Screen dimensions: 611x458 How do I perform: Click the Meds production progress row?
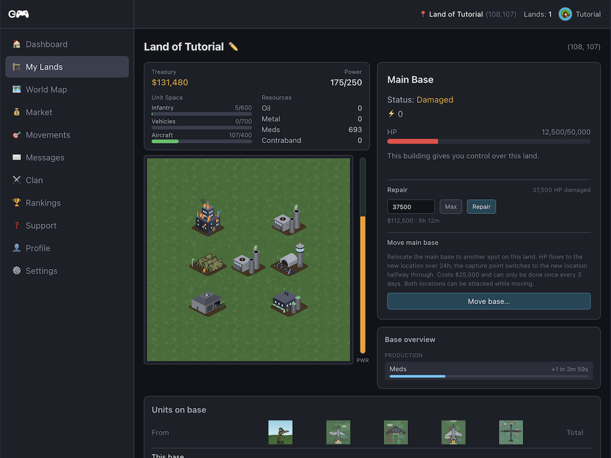(x=489, y=371)
